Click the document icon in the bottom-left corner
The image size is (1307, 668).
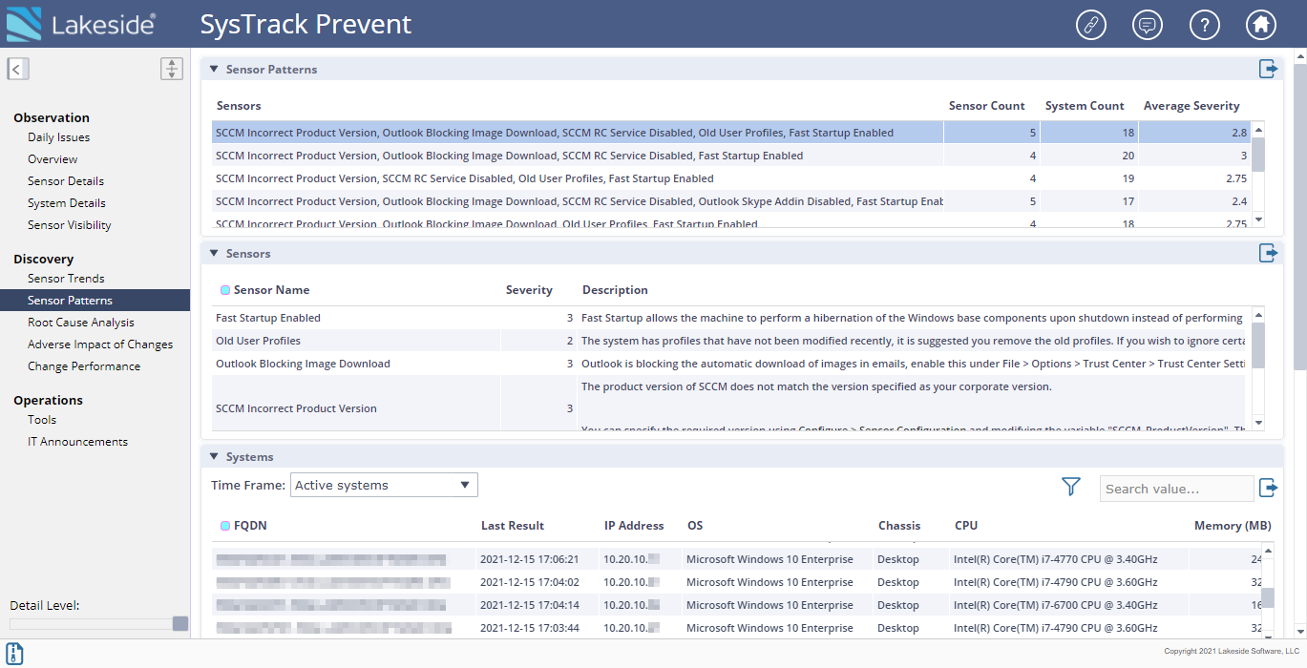point(15,654)
